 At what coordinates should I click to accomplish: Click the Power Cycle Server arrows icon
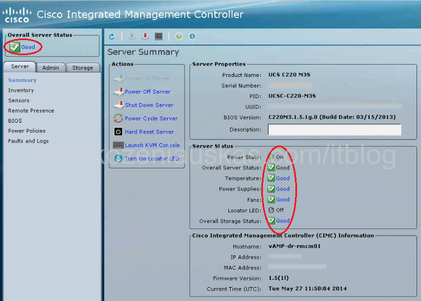118,119
